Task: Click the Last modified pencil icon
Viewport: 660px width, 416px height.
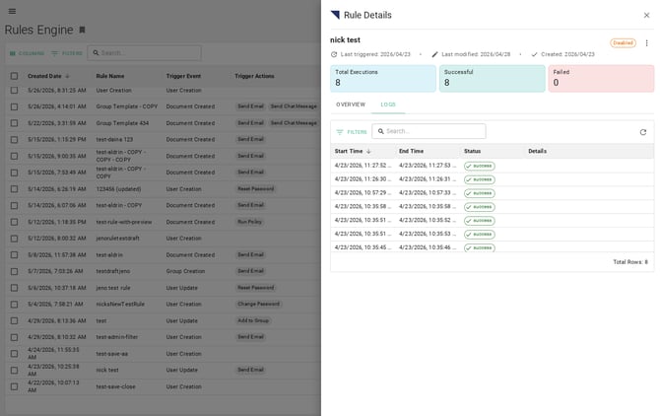Action: coord(434,54)
